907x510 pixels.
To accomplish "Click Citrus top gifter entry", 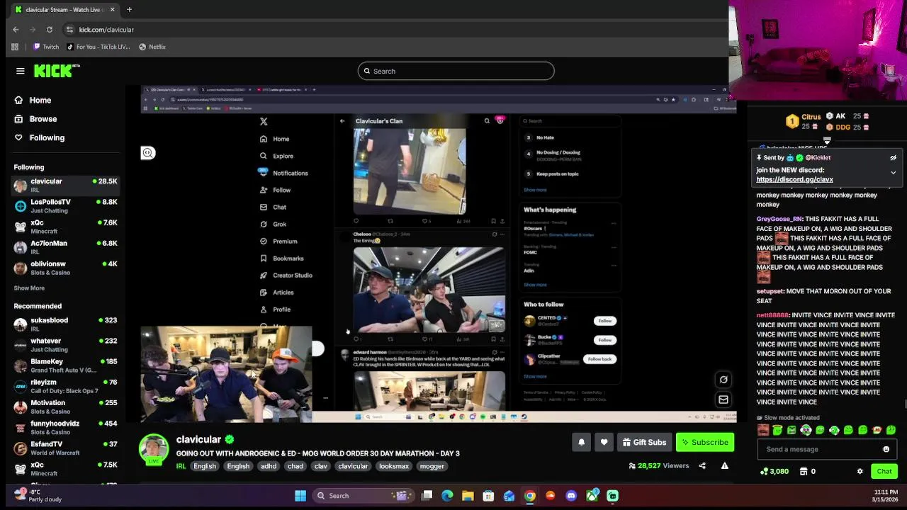I will tap(802, 121).
